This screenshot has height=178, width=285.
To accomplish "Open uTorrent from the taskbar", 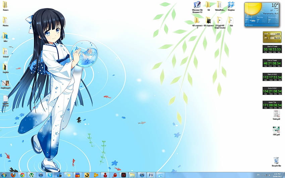I will [x=32, y=175].
